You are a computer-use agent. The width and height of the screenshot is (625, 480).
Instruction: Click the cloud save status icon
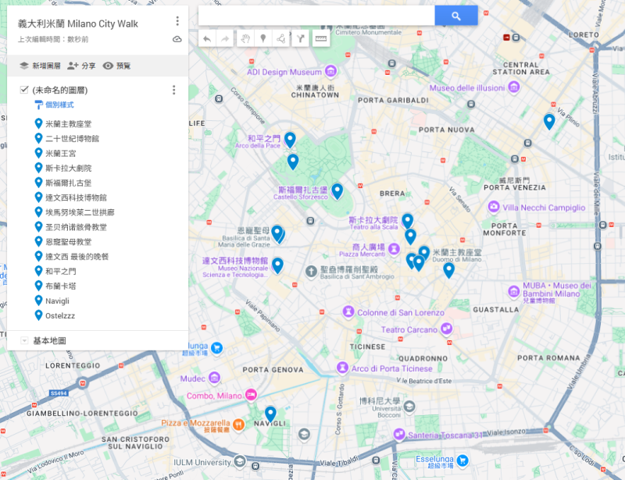(177, 39)
